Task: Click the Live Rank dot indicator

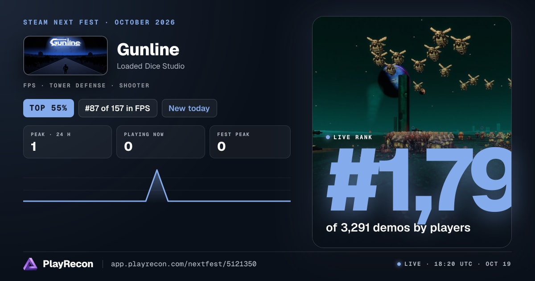Action: click(328, 137)
